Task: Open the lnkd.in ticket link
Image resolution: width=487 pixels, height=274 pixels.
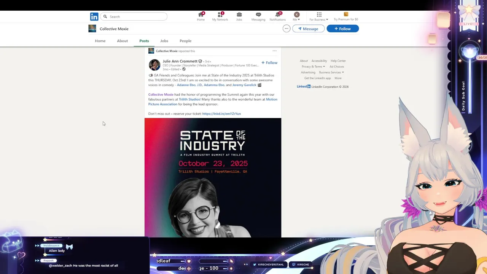Action: [221, 113]
